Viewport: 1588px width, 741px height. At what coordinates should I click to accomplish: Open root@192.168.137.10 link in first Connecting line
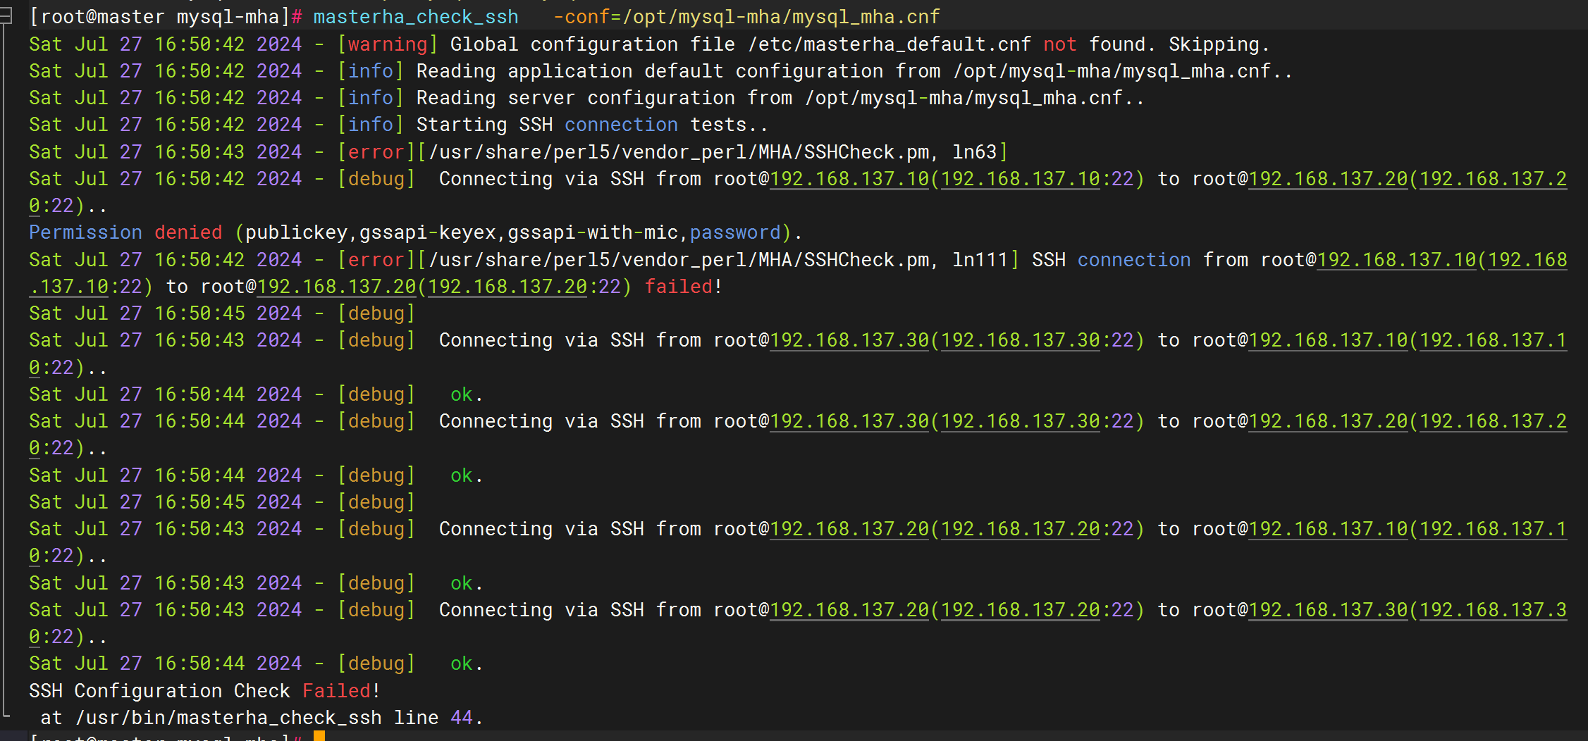(849, 179)
